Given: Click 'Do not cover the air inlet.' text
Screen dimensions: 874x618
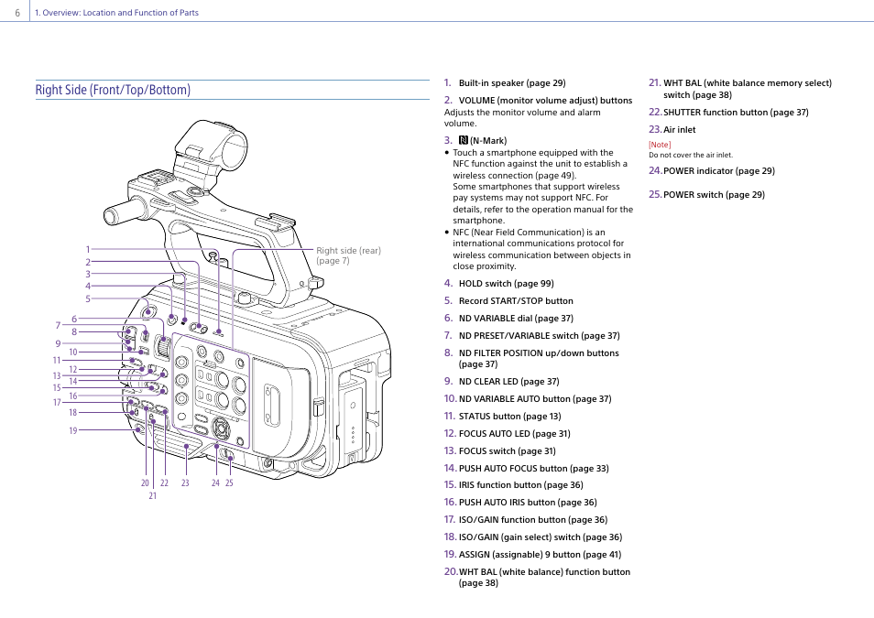Looking at the screenshot, I should coord(691,155).
